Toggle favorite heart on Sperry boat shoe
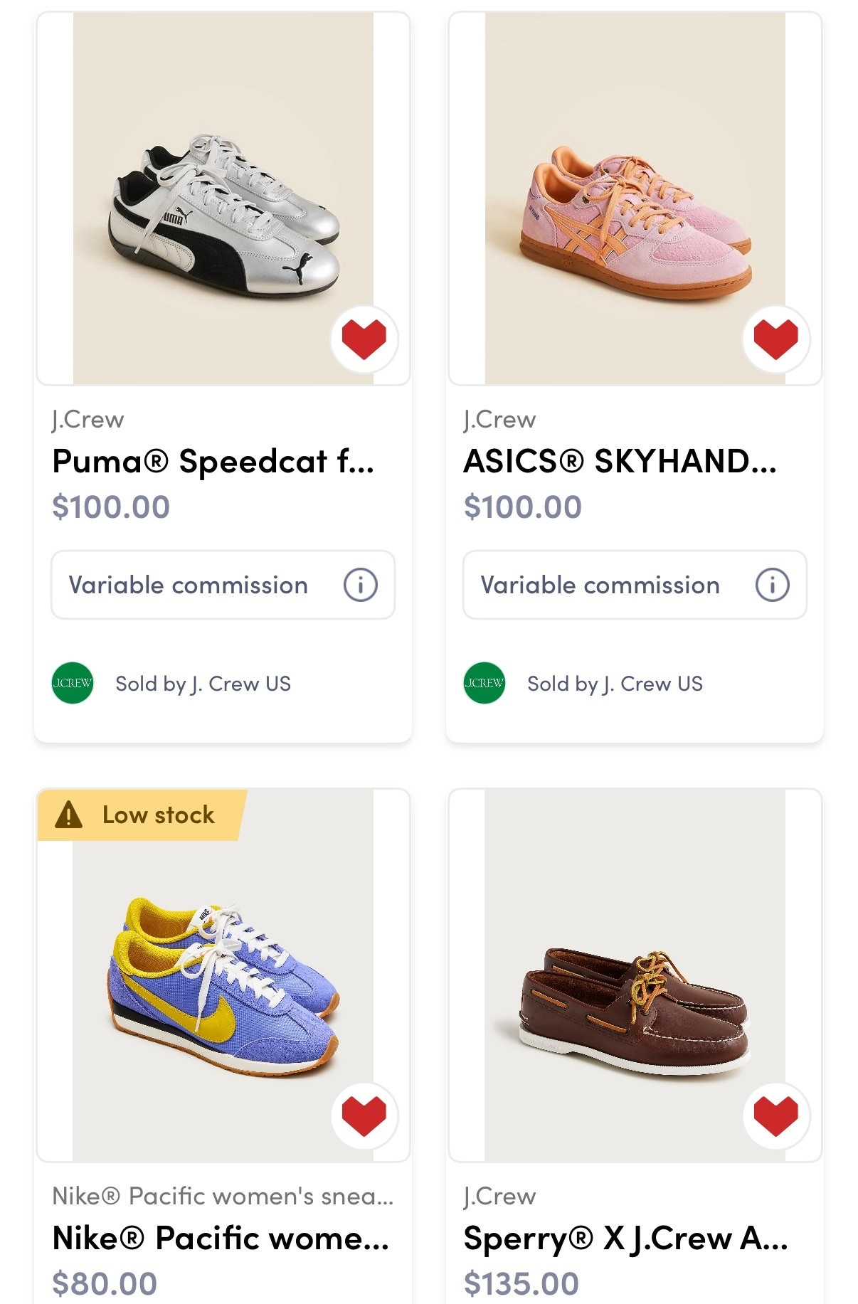Viewport: 858px width, 1304px height. (775, 1115)
